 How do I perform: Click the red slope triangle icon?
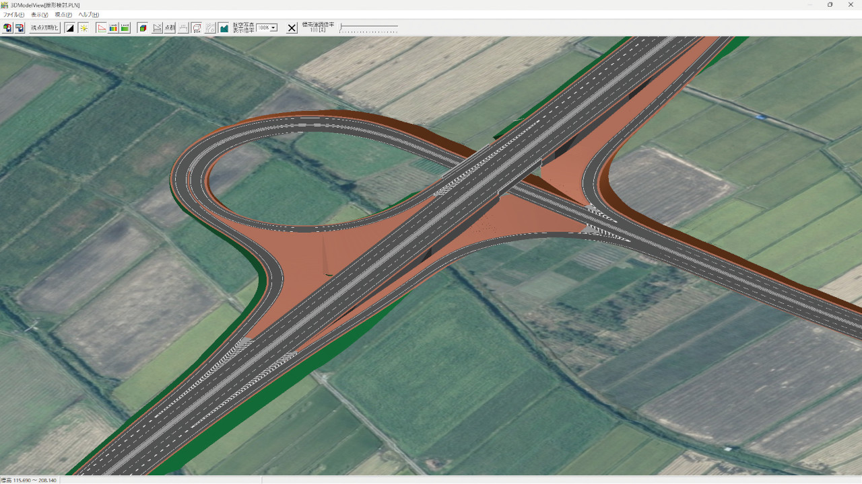tap(101, 28)
